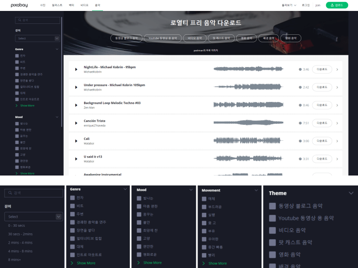Check the first checkbox in enlarged Movement panel

coord(204,199)
